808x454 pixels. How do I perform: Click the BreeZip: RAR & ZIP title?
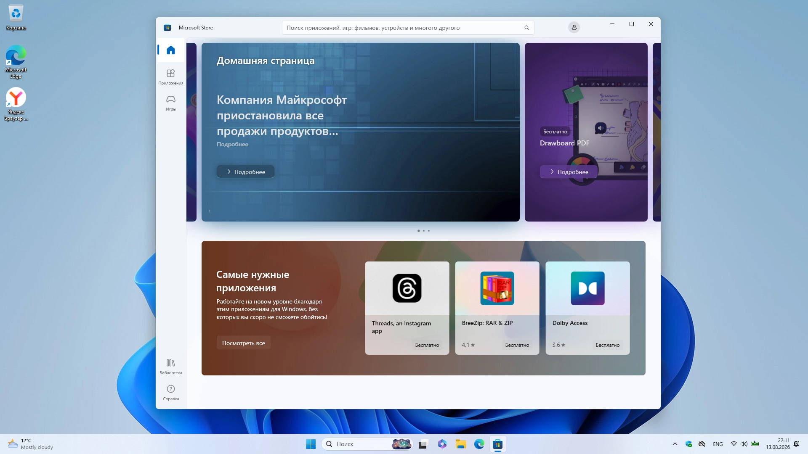click(487, 323)
